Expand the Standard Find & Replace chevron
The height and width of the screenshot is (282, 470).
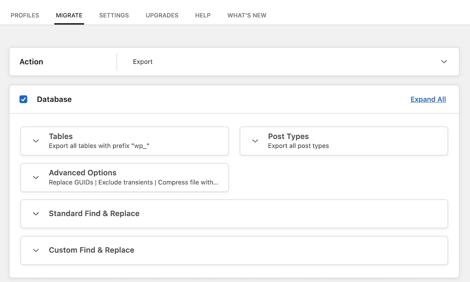pos(36,214)
